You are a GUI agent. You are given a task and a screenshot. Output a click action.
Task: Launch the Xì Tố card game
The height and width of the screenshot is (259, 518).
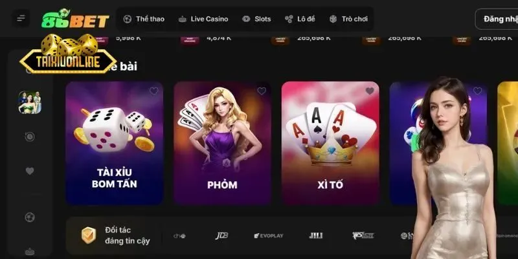point(330,143)
